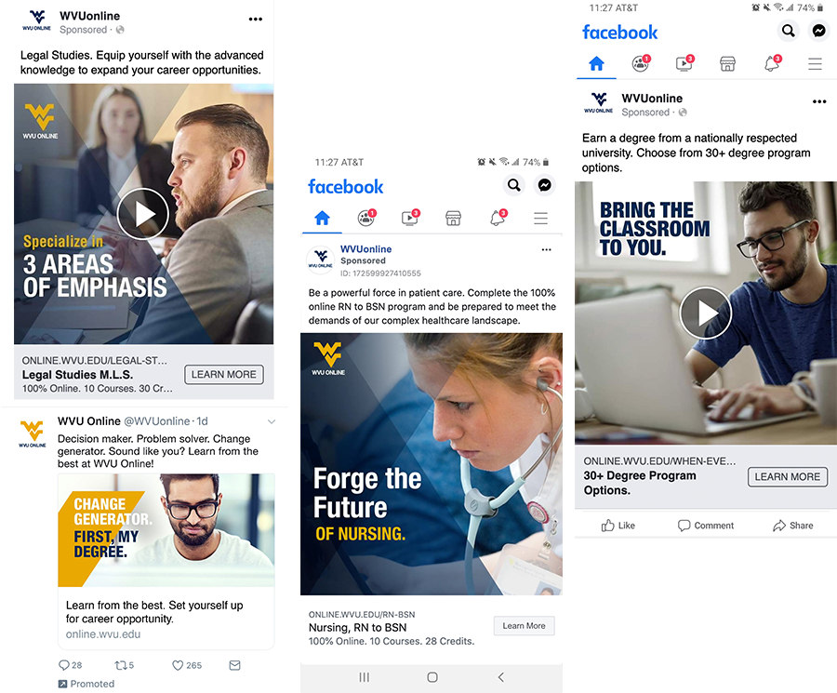Tap the Comment button under the 30+ Degree ad
The height and width of the screenshot is (693, 837).
point(705,526)
